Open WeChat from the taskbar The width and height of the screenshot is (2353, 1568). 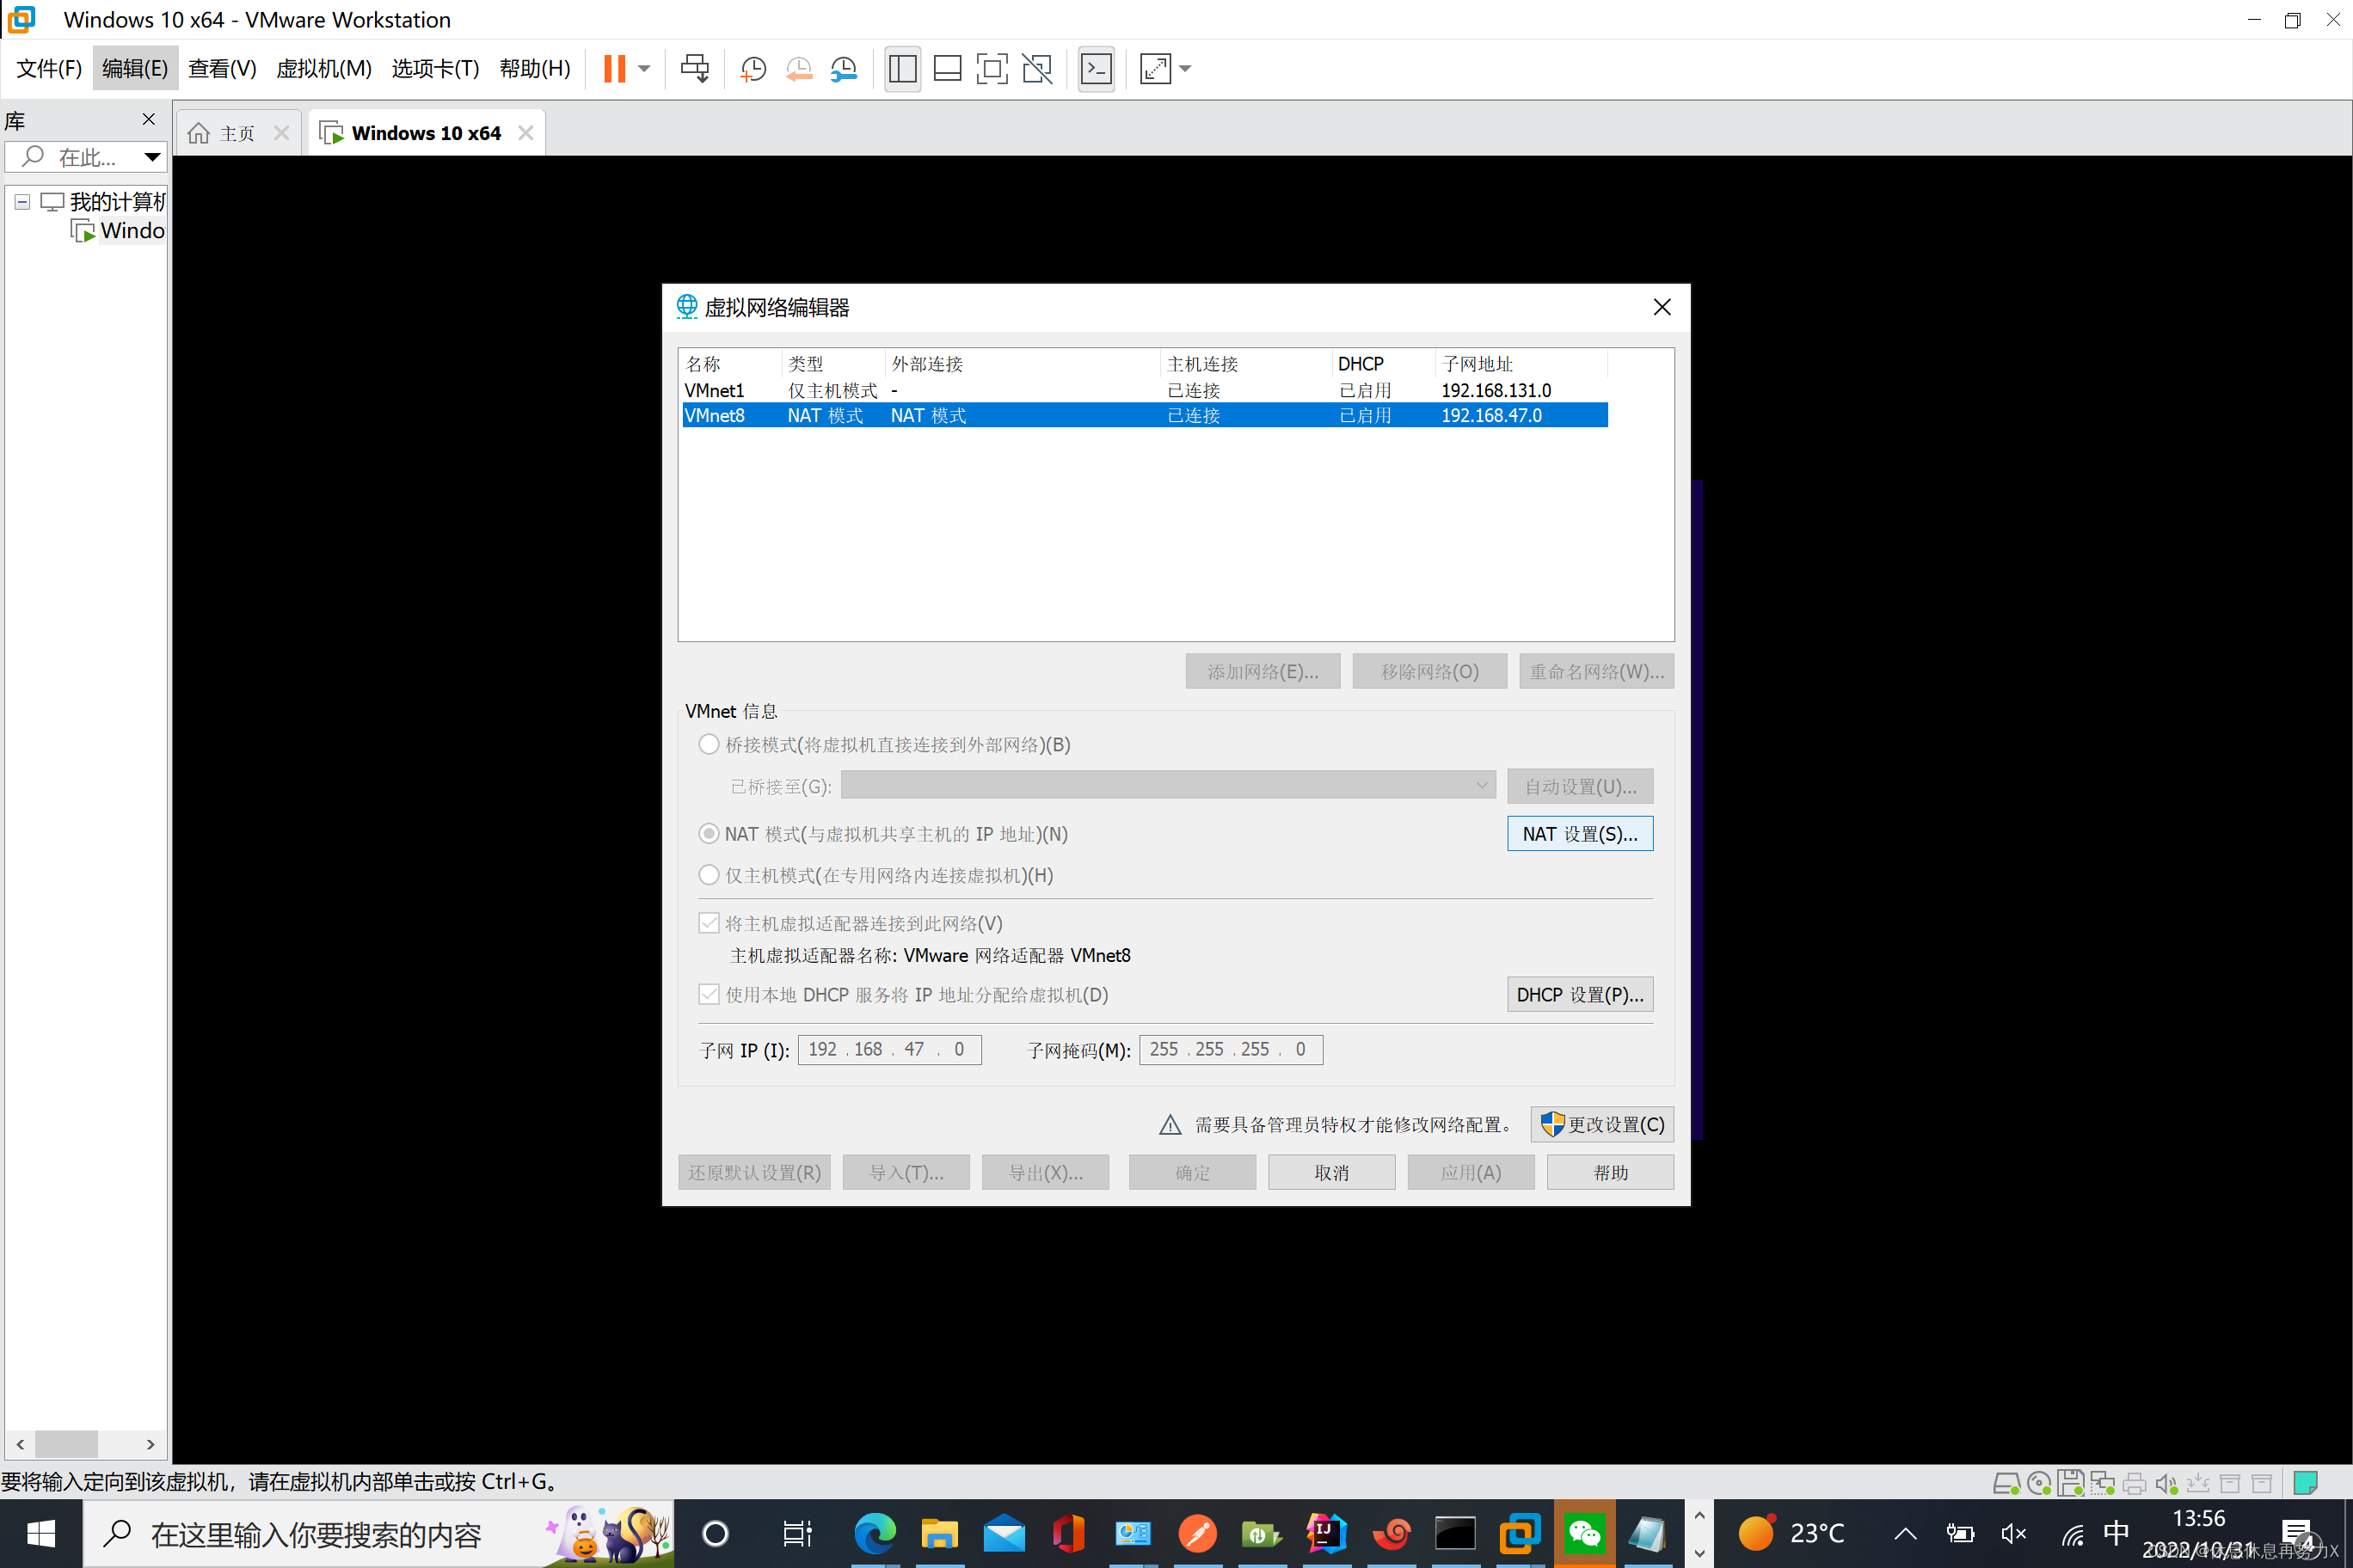pyautogui.click(x=1583, y=1534)
